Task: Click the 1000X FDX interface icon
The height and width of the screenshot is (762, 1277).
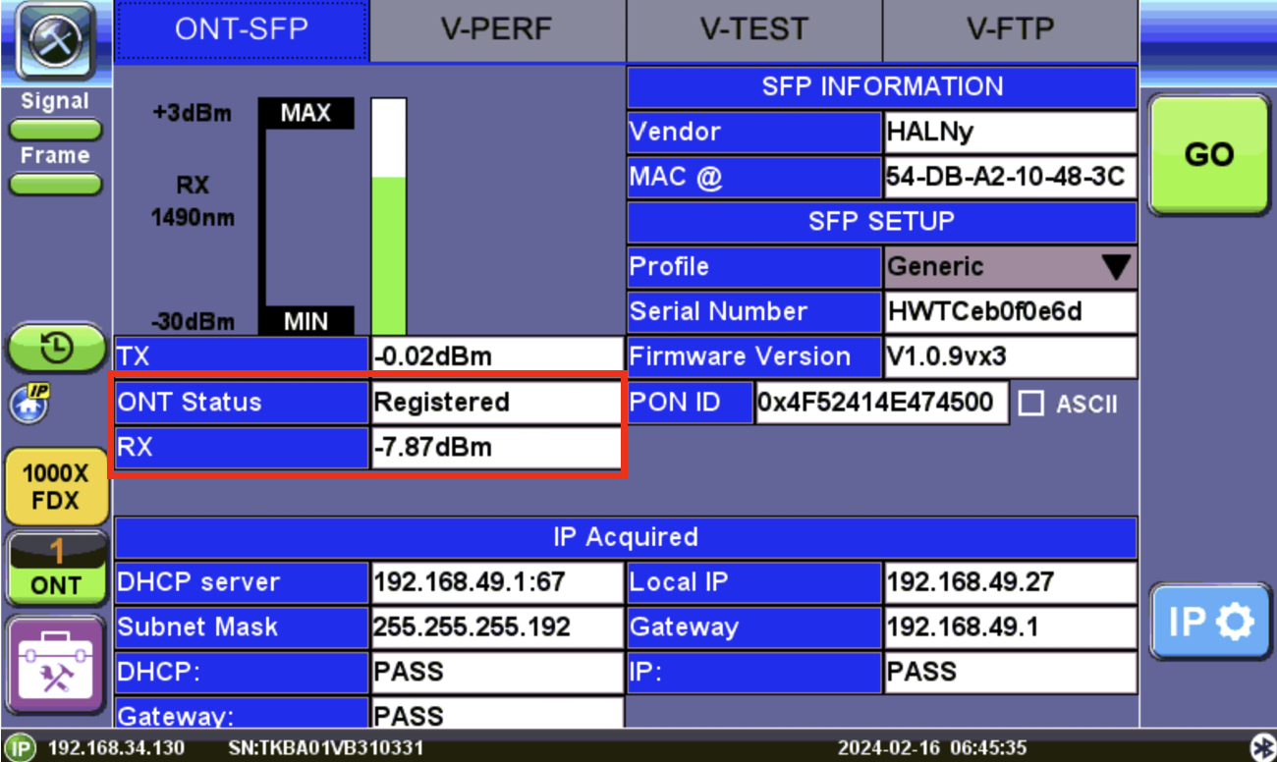Action: click(x=56, y=485)
